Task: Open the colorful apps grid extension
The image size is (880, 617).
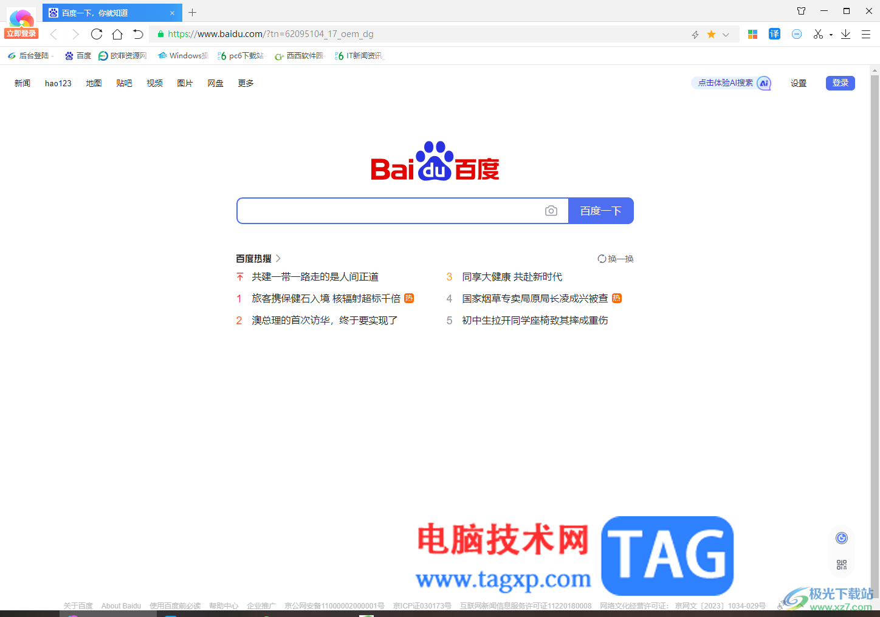Action: (x=752, y=35)
